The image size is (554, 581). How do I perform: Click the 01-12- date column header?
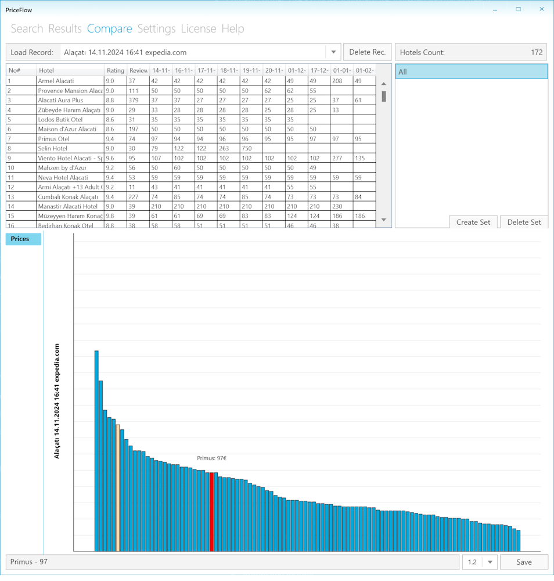tap(297, 70)
